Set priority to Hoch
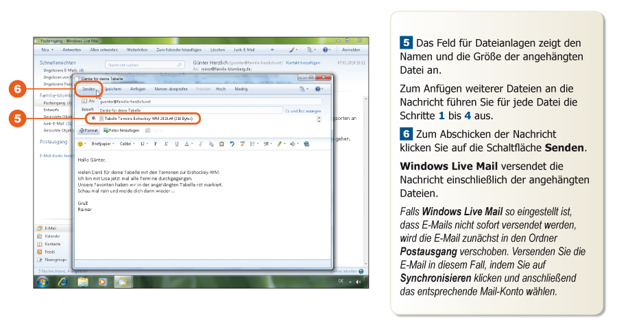 (x=221, y=89)
